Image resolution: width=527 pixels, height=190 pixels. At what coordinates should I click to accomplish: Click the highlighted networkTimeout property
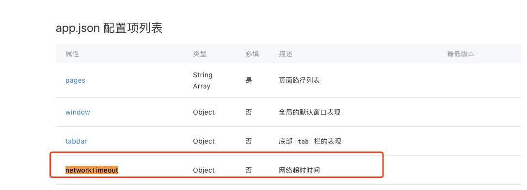coord(92,170)
